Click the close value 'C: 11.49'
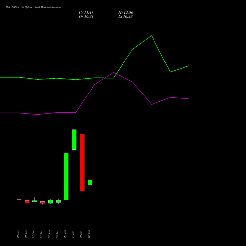Viewport: 246px width, 246px height. click(86, 13)
